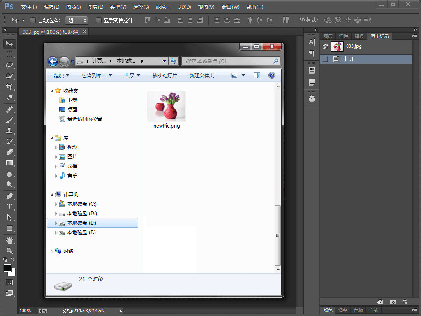Toggle Quick Mask mode
Image resolution: width=421 pixels, height=316 pixels.
pos(9,282)
